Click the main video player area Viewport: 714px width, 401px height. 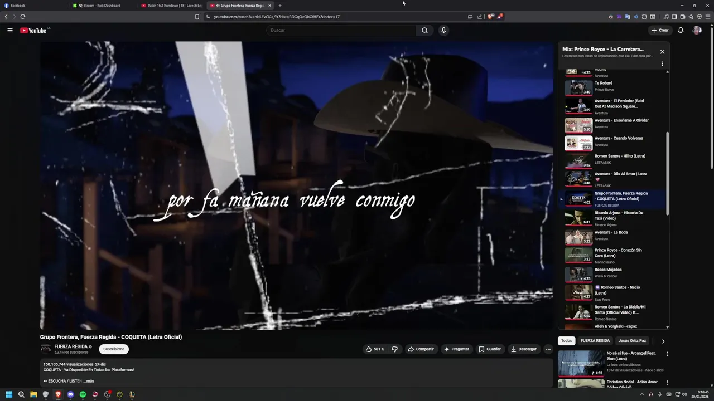pos(296,185)
